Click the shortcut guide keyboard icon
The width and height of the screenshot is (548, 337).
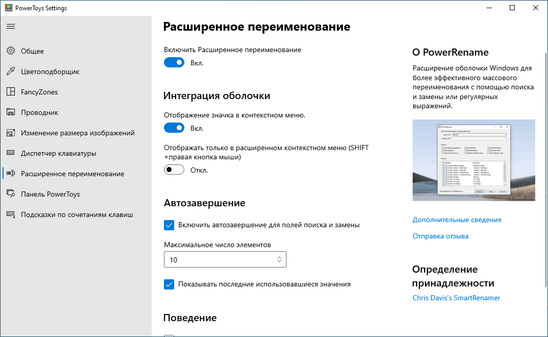pos(11,214)
